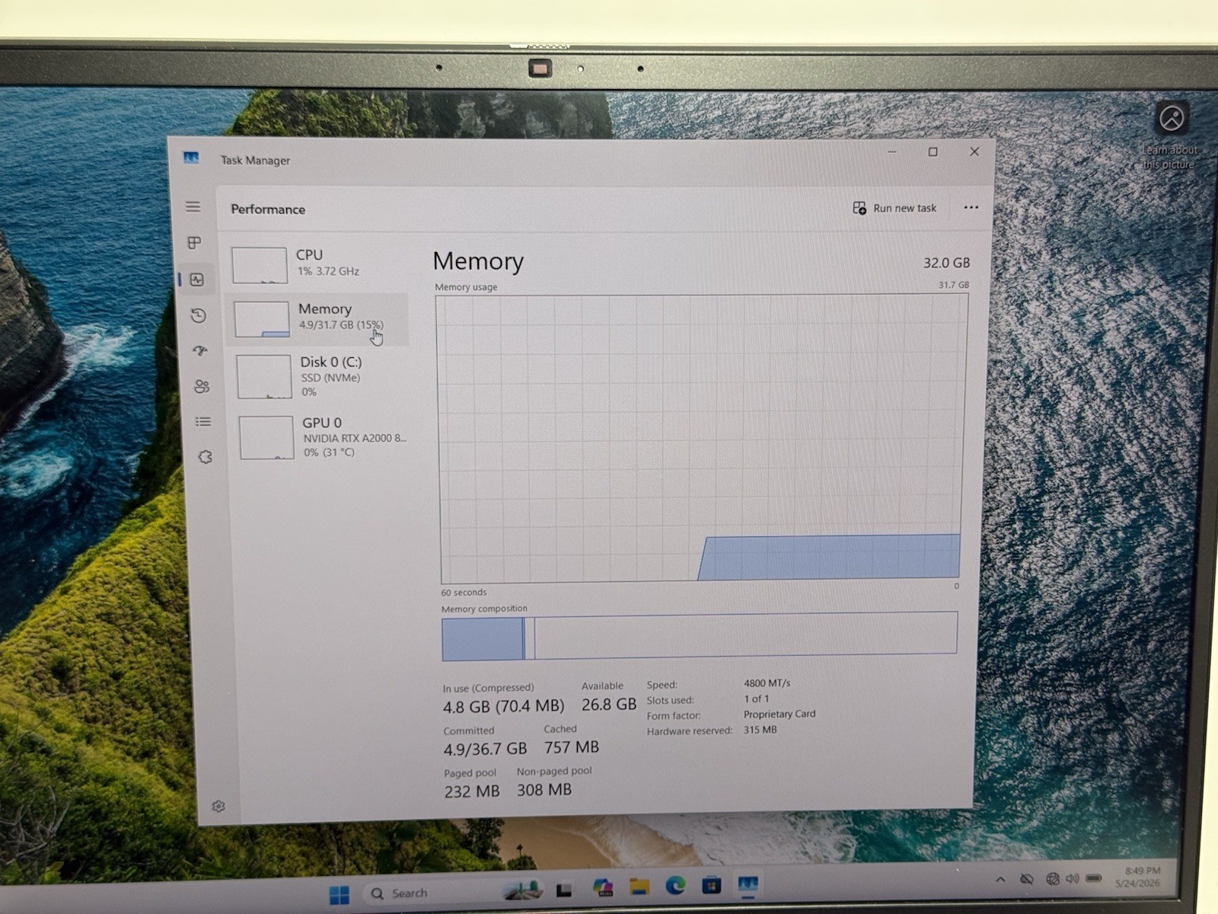Click the GPU 0 mini graph thumbnail
This screenshot has width=1218, height=914.
click(x=266, y=437)
